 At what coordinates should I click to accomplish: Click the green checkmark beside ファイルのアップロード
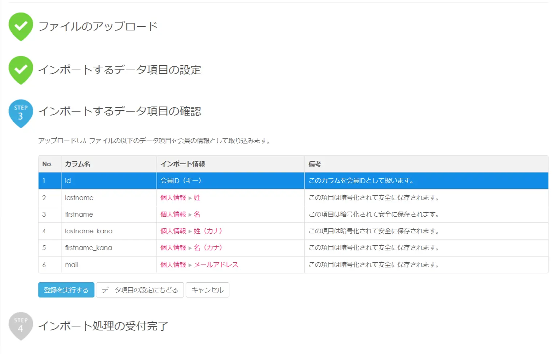pyautogui.click(x=21, y=26)
